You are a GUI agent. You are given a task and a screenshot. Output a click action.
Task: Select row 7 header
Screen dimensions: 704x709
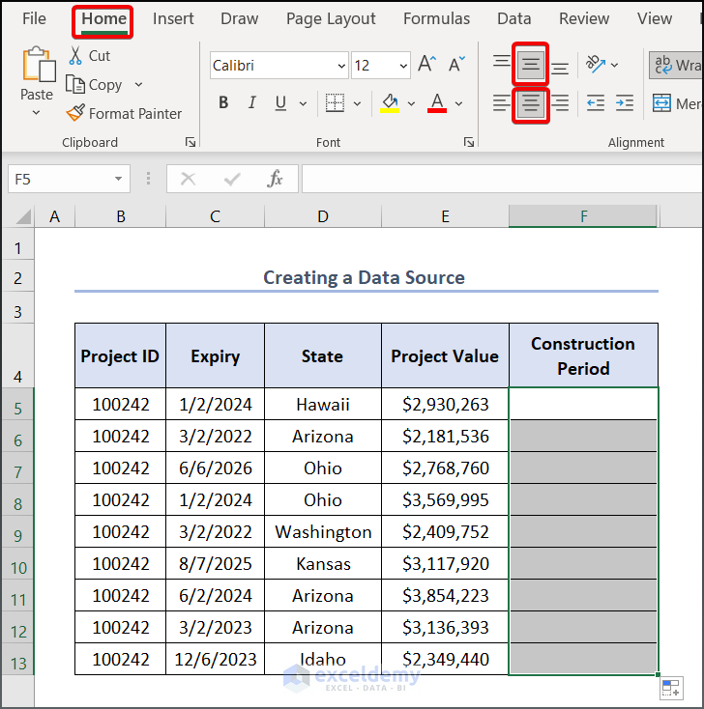[17, 468]
